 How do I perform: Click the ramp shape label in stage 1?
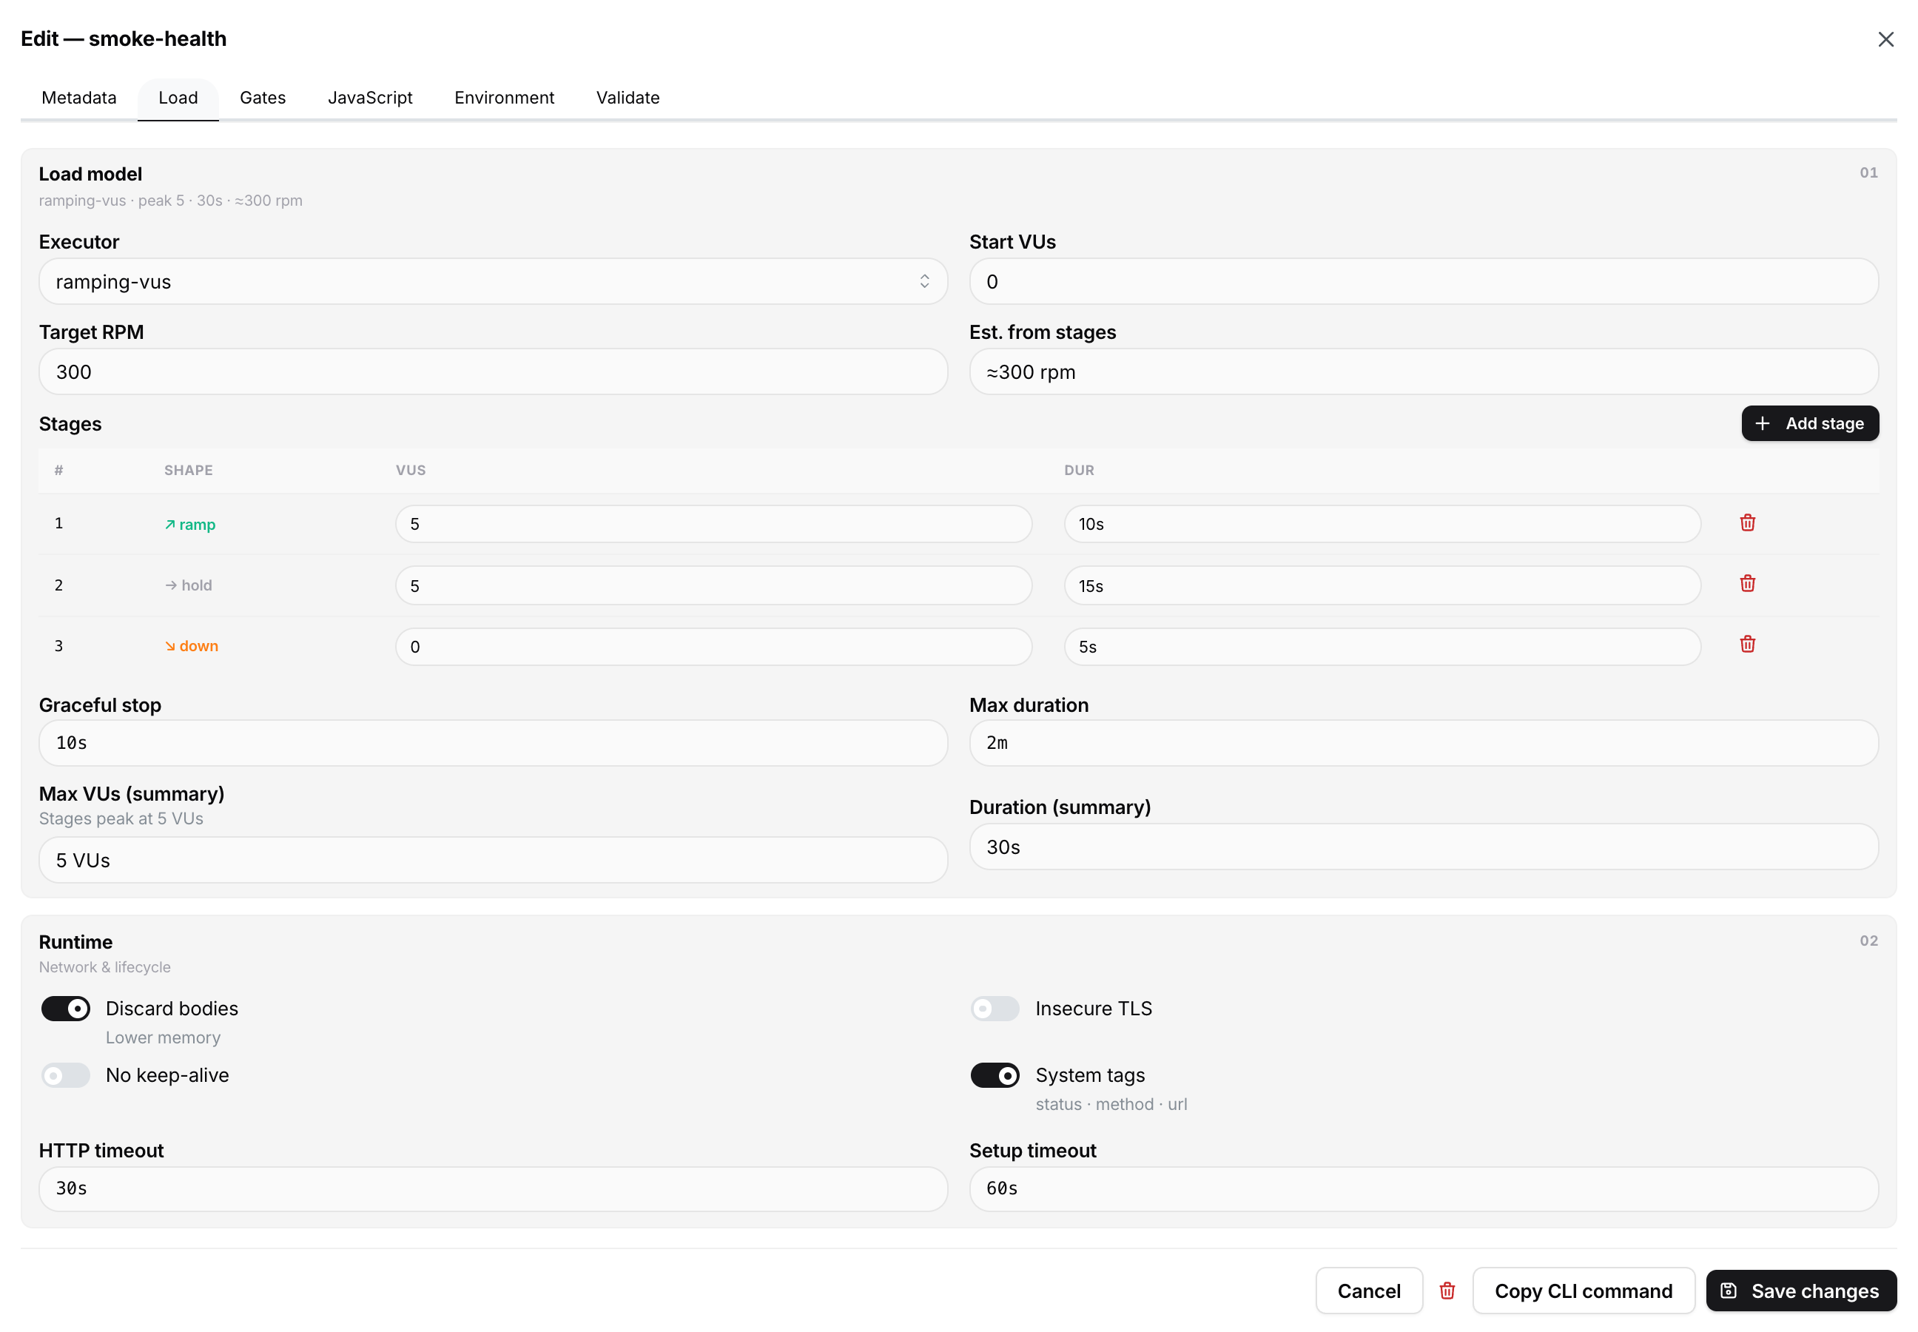coord(190,524)
